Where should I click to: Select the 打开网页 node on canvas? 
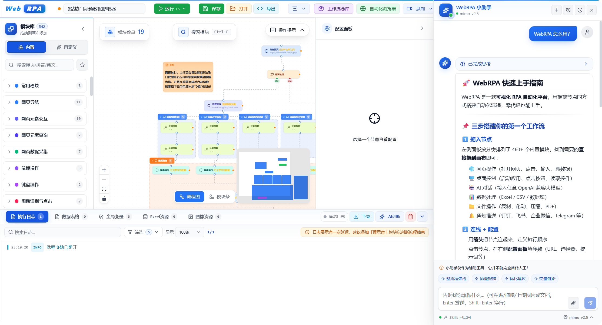click(x=281, y=51)
